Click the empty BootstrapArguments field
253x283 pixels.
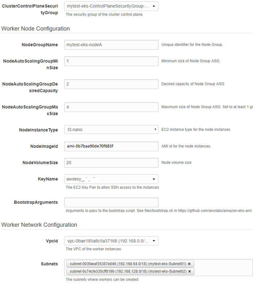click(x=111, y=202)
